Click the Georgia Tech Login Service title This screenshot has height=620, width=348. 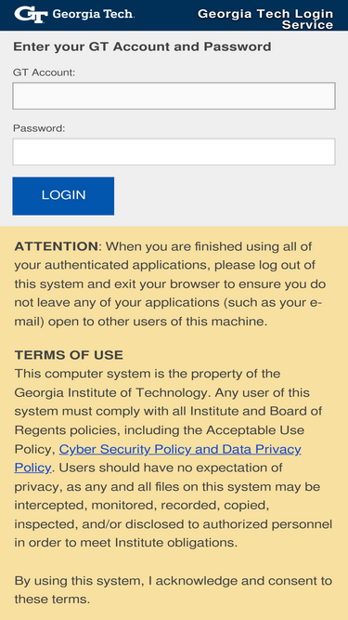point(265,19)
